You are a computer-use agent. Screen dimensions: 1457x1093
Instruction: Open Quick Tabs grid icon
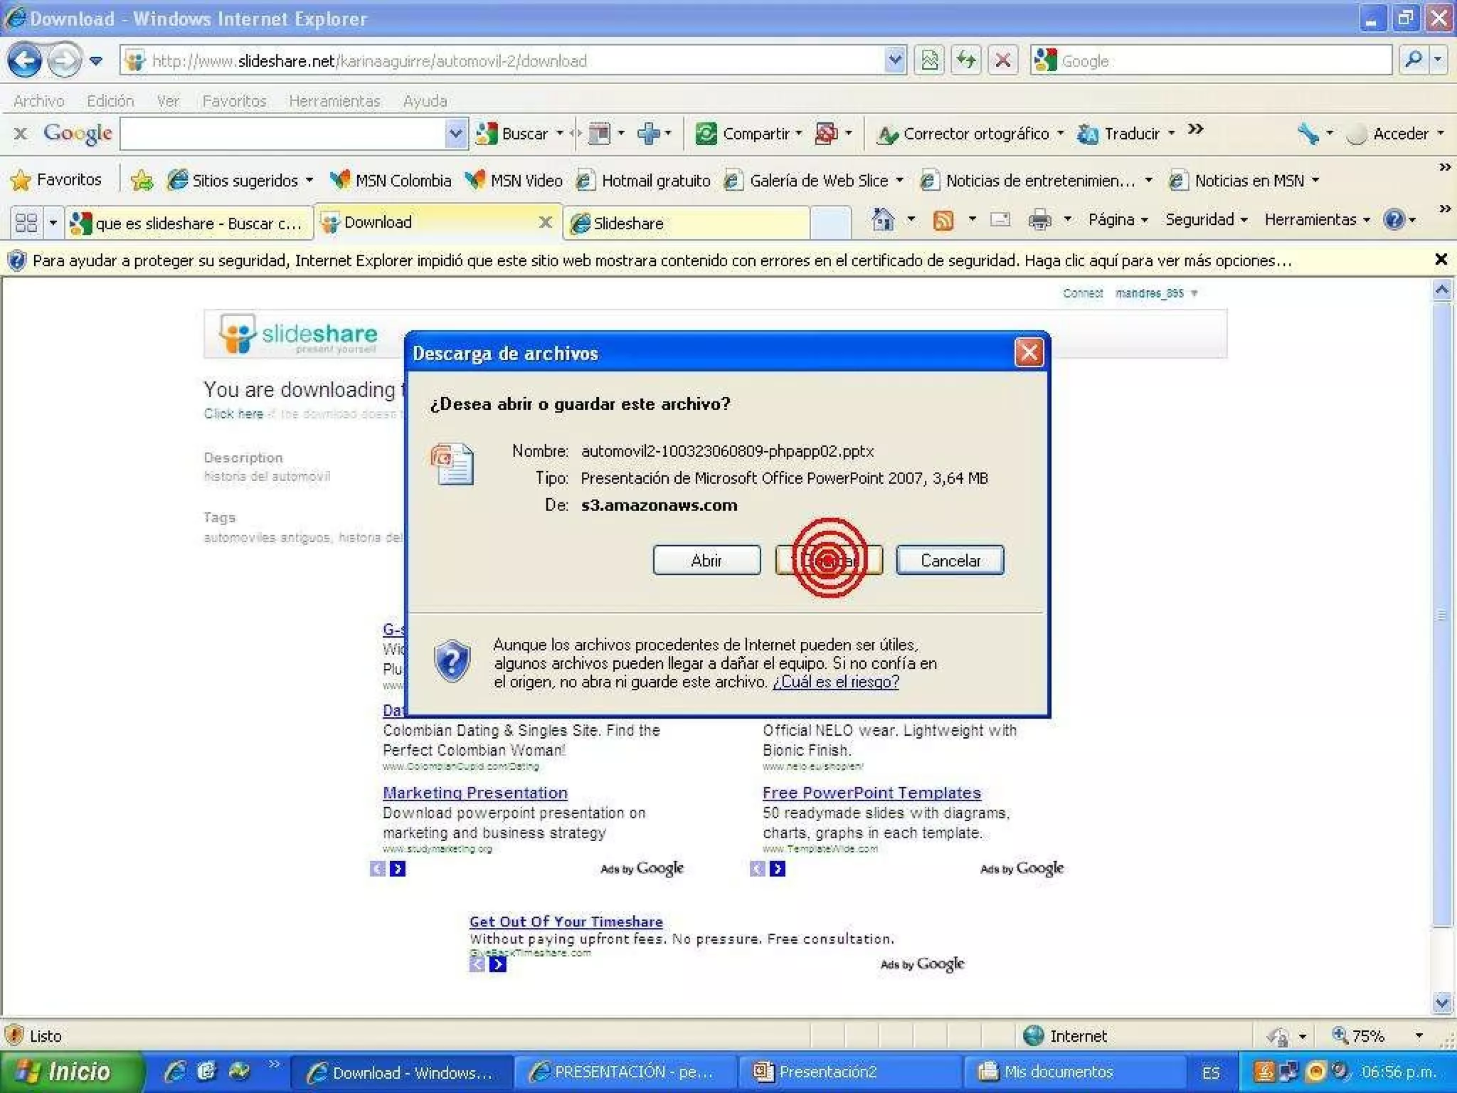(26, 223)
